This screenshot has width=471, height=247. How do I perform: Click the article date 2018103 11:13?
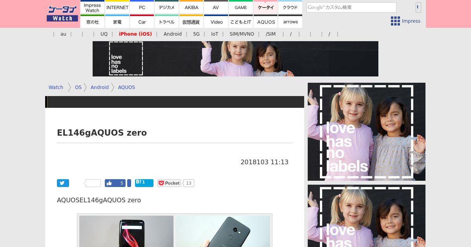coord(265,162)
